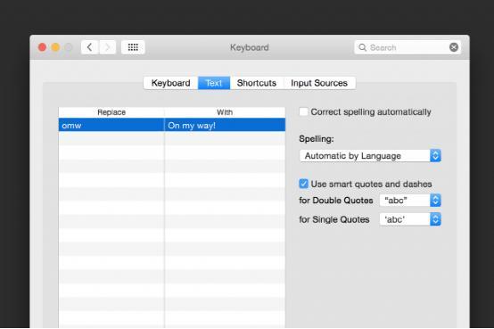Switch to the Keyboard tab
This screenshot has height=329, width=494.
coord(170,83)
